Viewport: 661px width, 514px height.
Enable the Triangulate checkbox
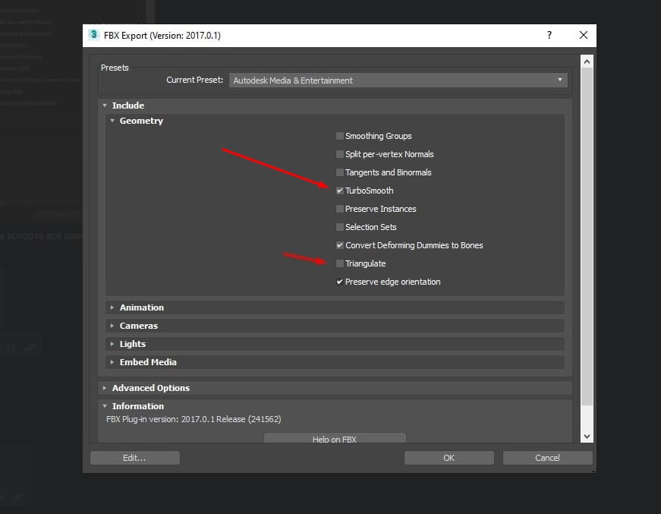(x=340, y=263)
